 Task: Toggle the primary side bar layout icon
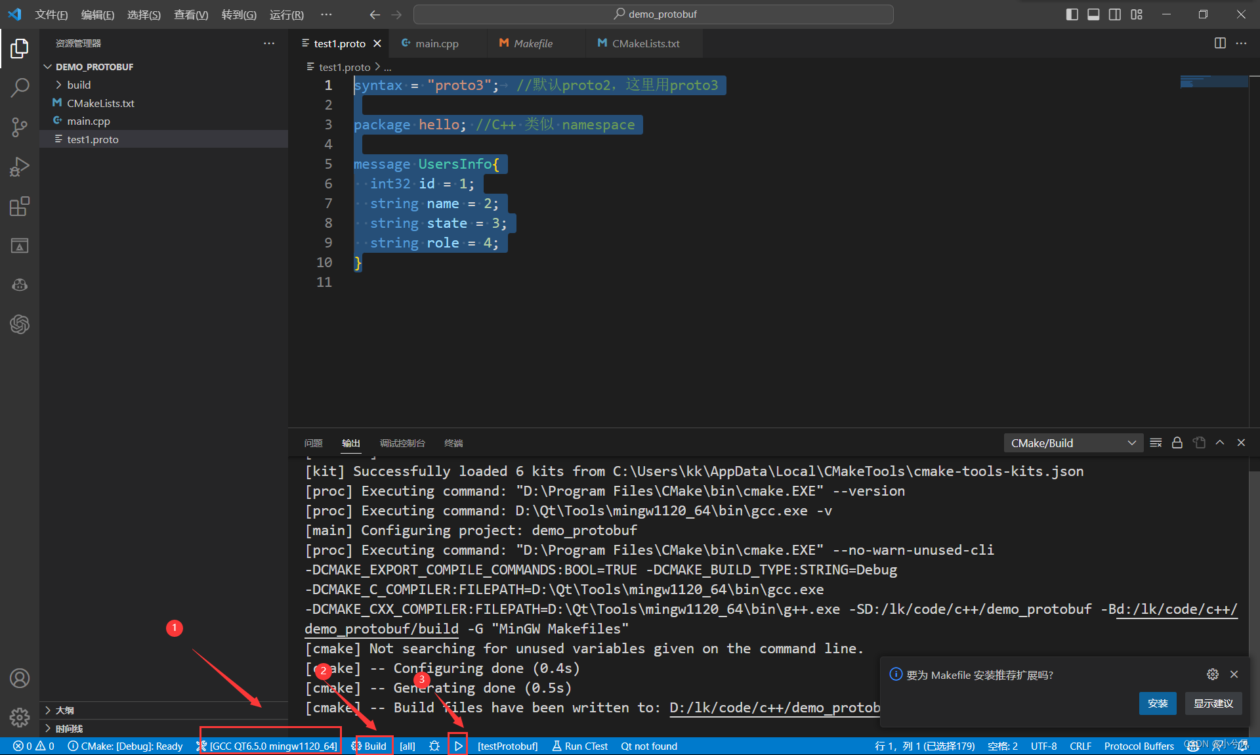point(1072,14)
